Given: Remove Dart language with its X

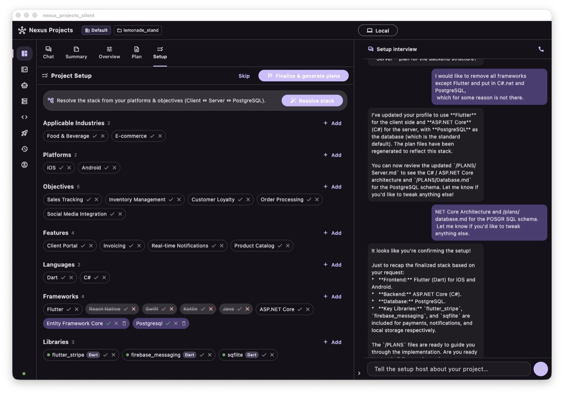Looking at the screenshot, I should coord(71,278).
